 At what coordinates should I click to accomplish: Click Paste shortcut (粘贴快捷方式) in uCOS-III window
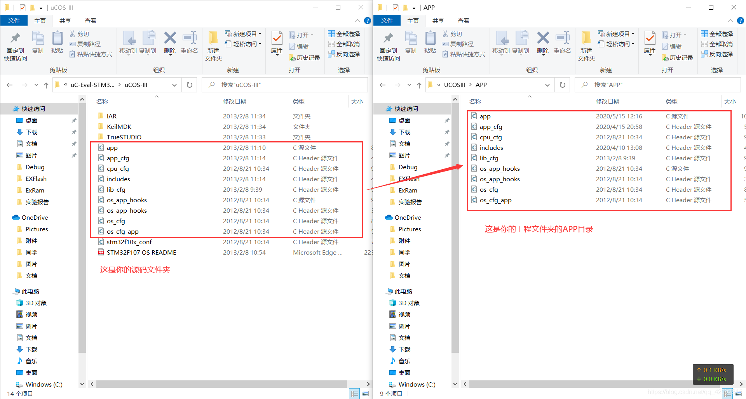[x=91, y=54]
